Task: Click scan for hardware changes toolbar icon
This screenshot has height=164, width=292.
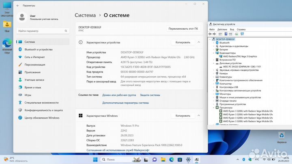Action: tap(236, 34)
